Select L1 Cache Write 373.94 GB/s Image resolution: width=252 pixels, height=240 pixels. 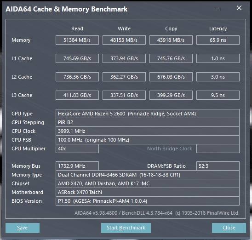(x=124, y=58)
